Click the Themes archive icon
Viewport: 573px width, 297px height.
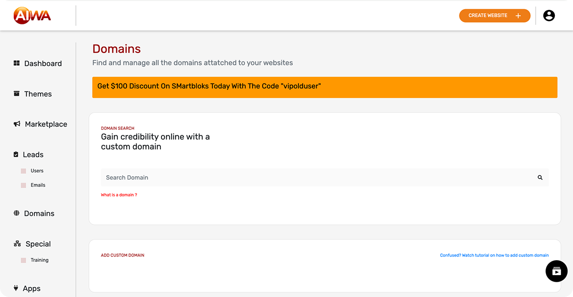click(17, 94)
